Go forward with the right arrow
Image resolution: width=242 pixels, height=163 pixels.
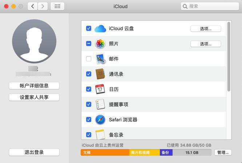43,6
